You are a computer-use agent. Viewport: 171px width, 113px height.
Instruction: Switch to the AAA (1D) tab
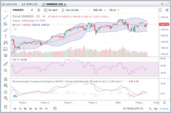10,4
